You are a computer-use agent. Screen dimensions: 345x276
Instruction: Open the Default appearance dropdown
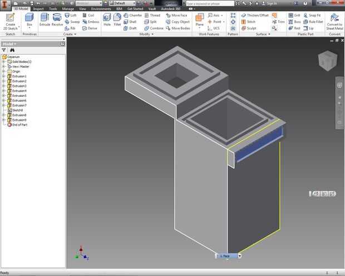pyautogui.click(x=122, y=3)
